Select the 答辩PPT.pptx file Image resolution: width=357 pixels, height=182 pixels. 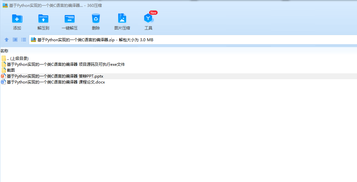click(179, 76)
